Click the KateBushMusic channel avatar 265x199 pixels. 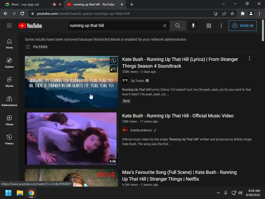point(125,130)
